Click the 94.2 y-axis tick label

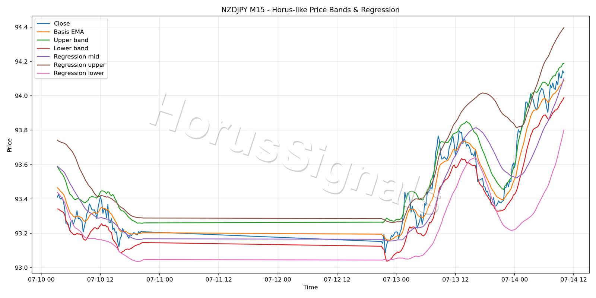(x=21, y=61)
